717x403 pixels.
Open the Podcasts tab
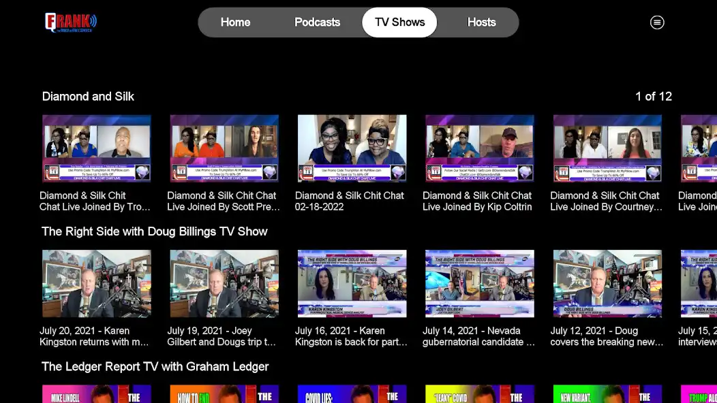pyautogui.click(x=317, y=22)
